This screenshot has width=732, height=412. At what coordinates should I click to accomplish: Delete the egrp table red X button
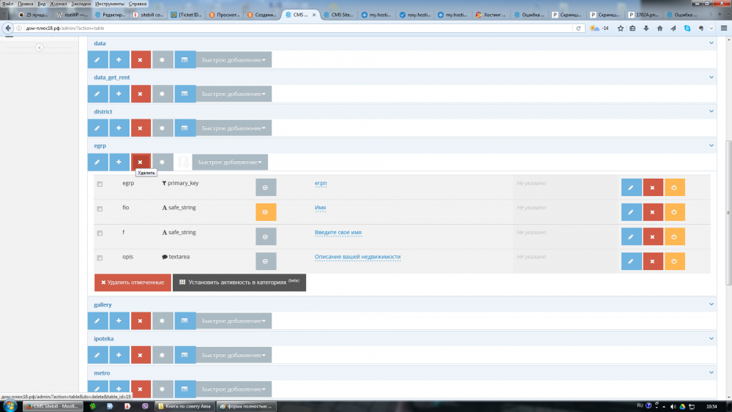coord(141,162)
